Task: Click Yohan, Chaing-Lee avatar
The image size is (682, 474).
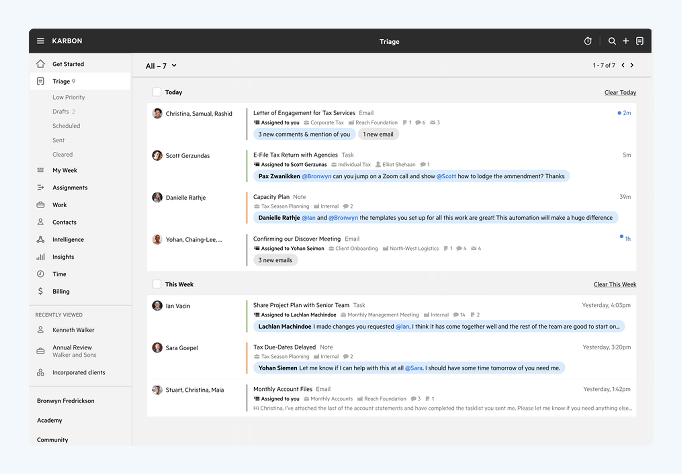Action: point(157,239)
